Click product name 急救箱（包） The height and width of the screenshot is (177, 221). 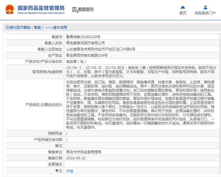click(76, 62)
